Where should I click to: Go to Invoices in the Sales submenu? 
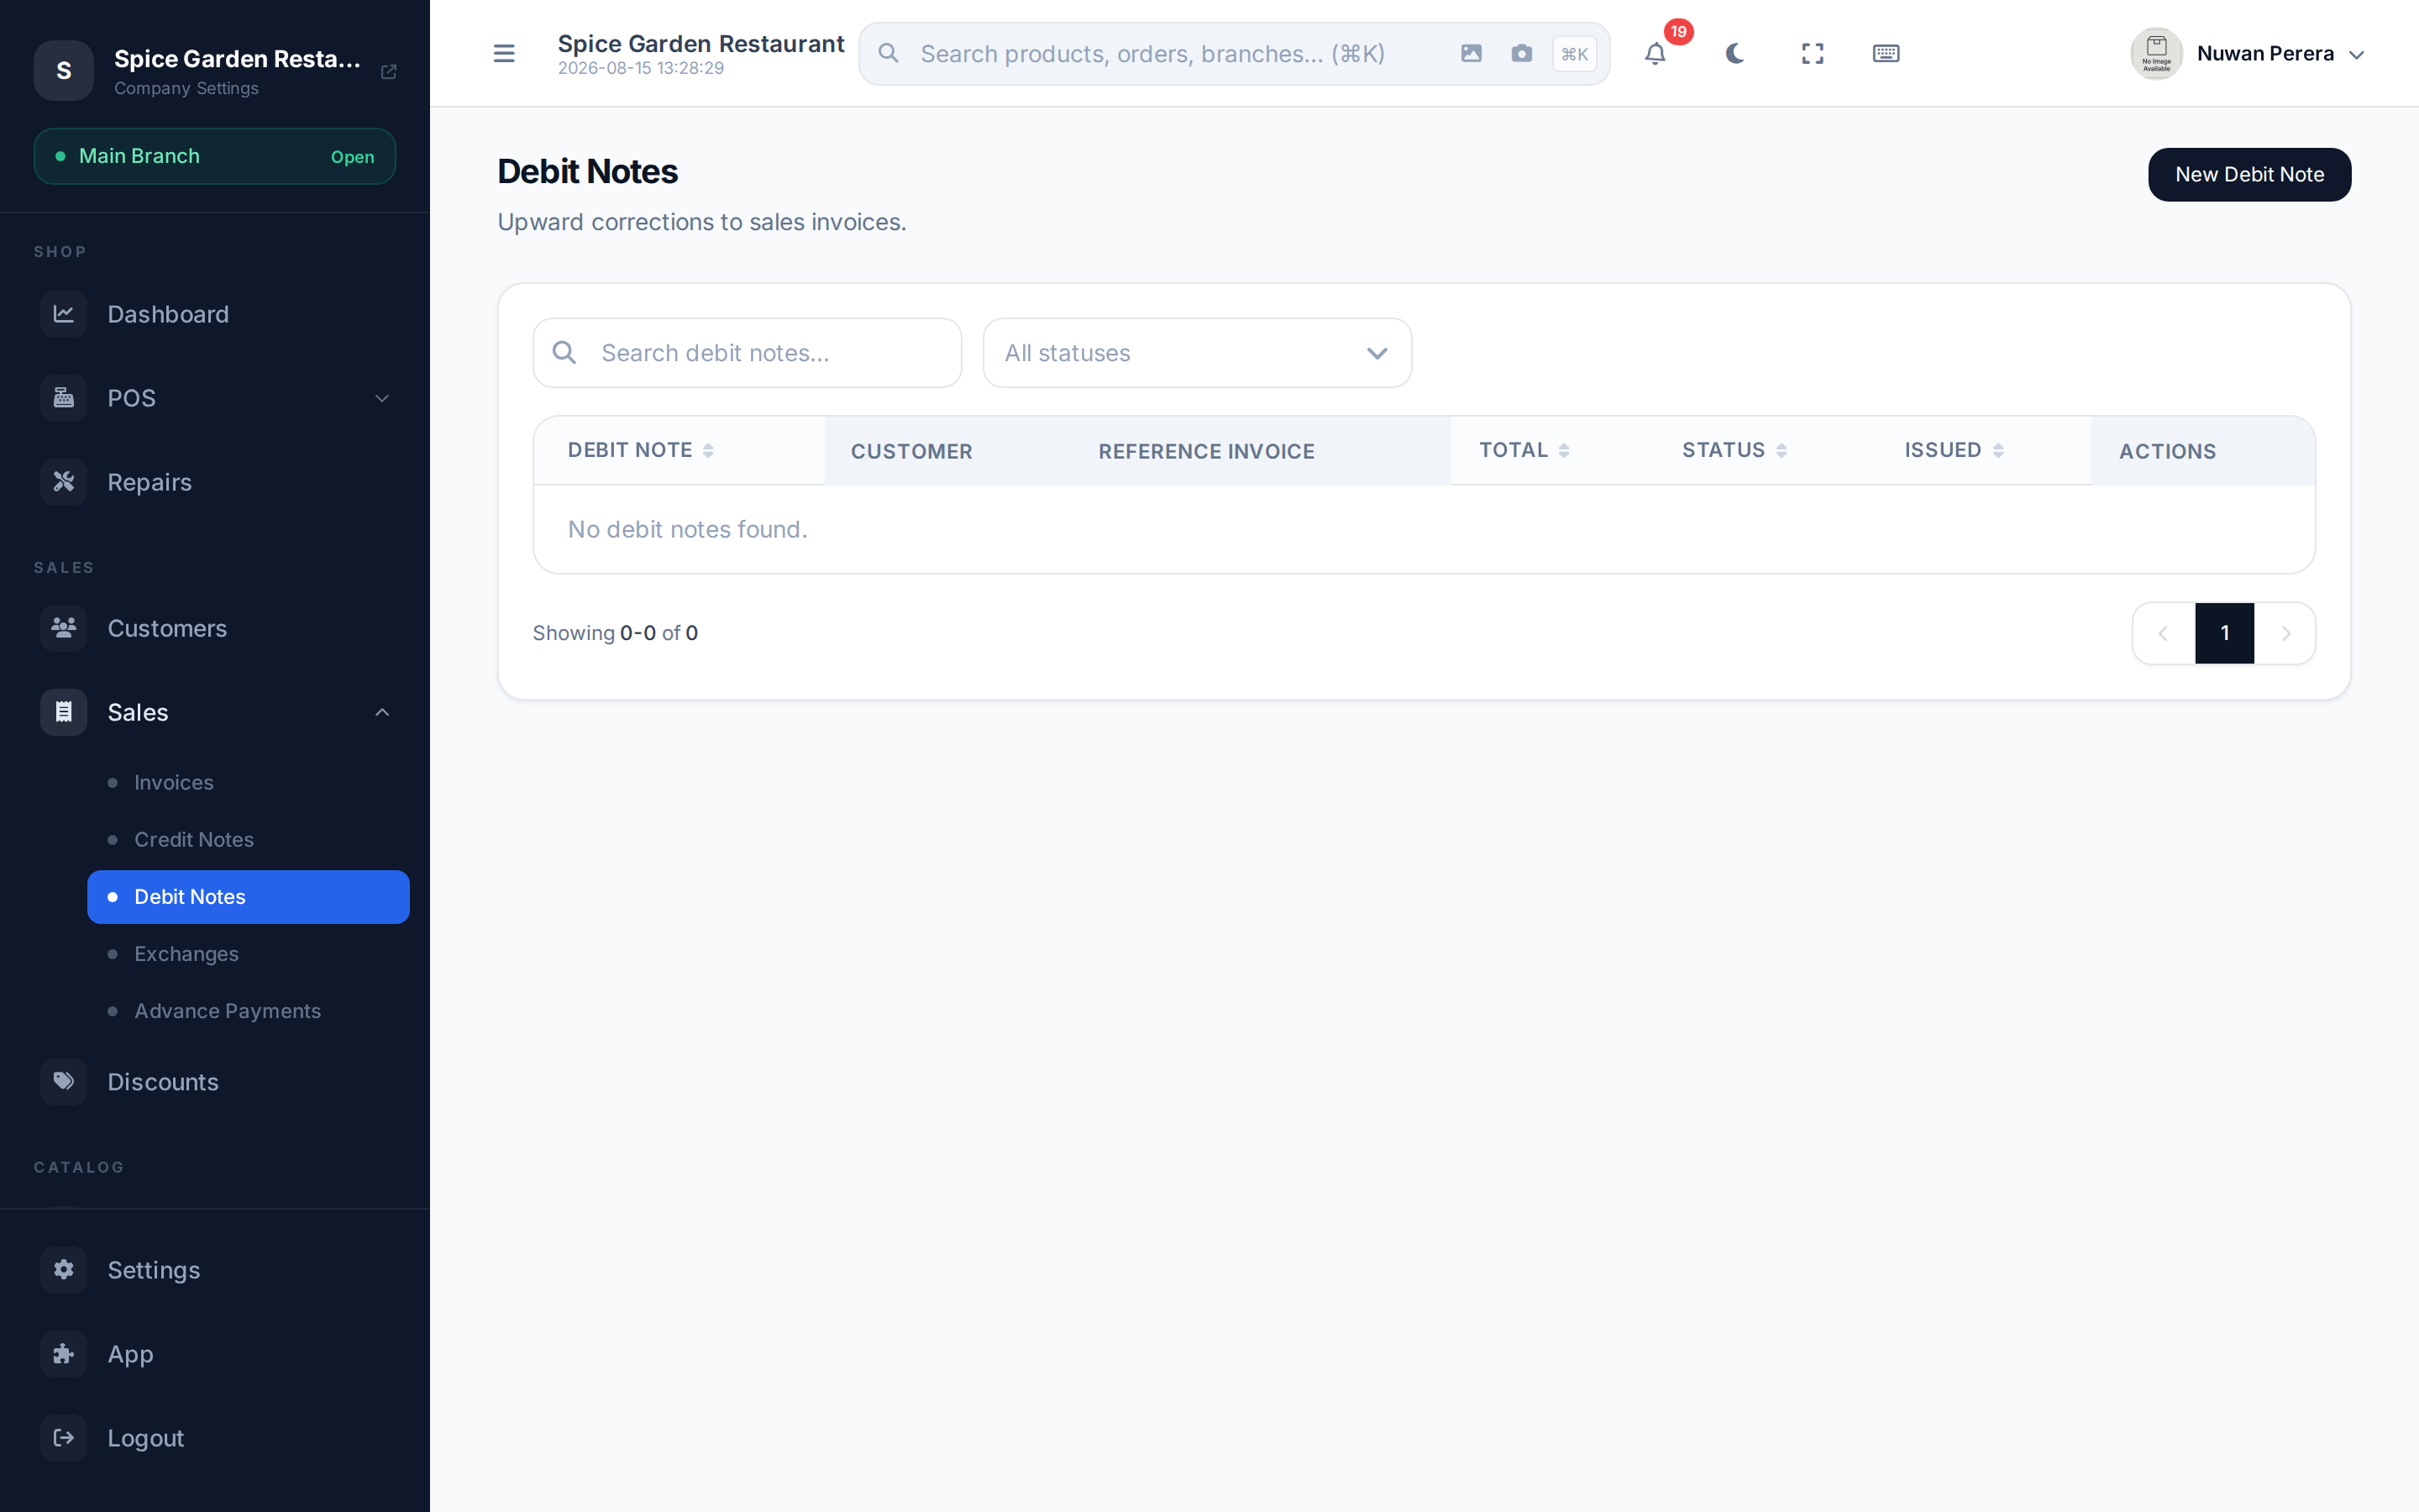tap(249, 783)
